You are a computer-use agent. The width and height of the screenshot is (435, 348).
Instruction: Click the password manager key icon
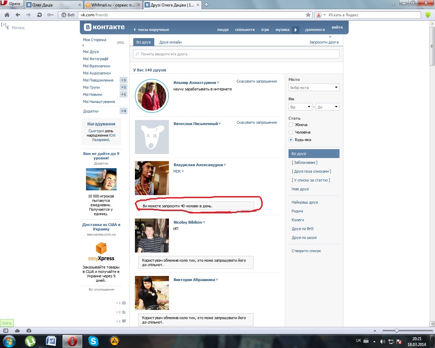50,15
